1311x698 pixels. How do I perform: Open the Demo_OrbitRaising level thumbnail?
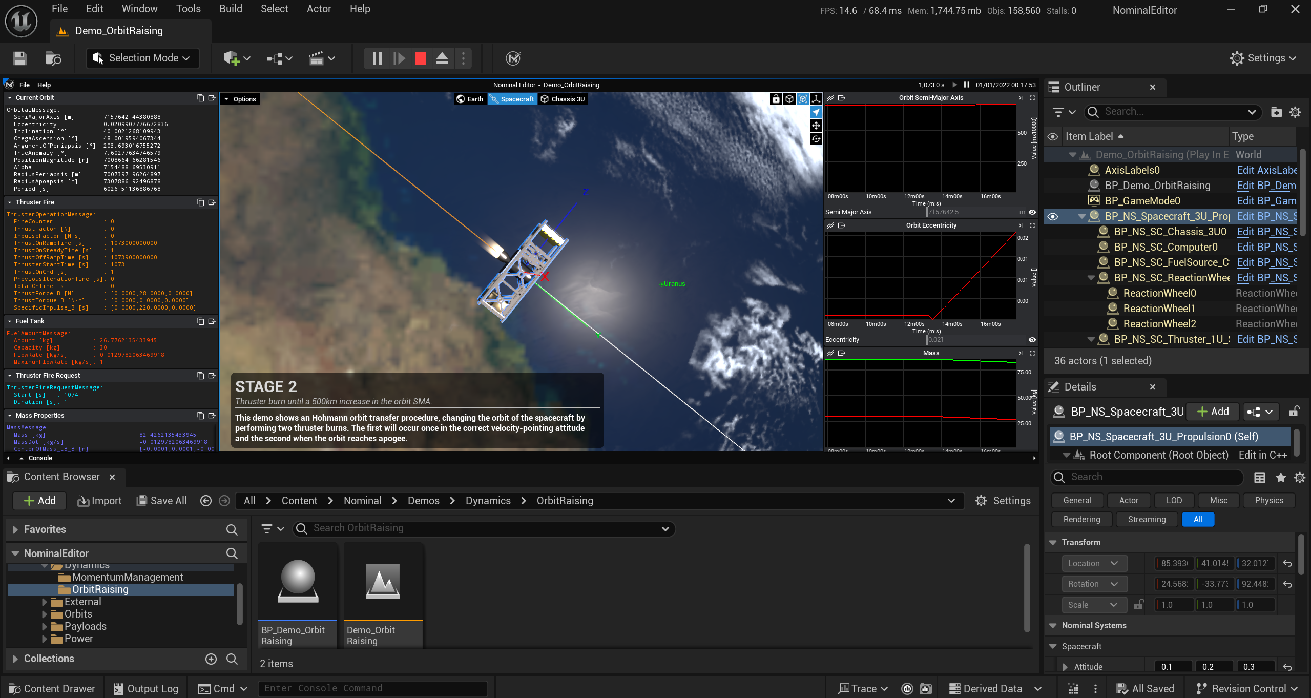point(383,596)
